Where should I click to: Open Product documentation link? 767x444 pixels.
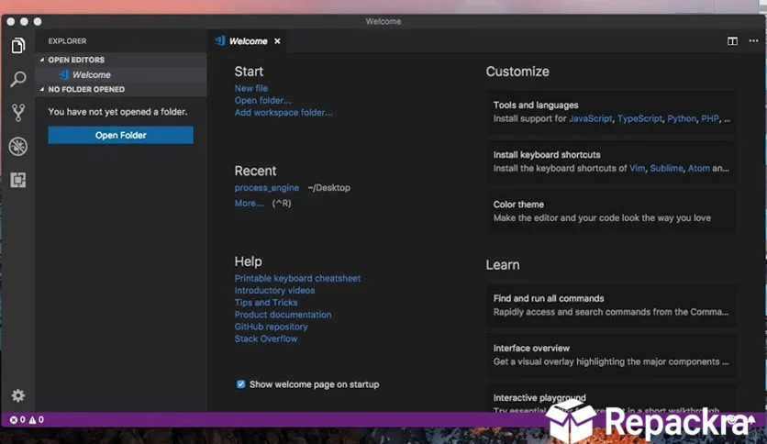click(x=283, y=315)
